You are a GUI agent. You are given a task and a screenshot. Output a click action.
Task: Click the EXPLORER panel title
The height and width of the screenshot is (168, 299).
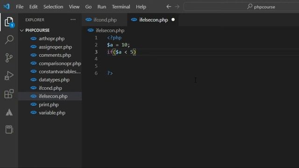(x=35, y=20)
